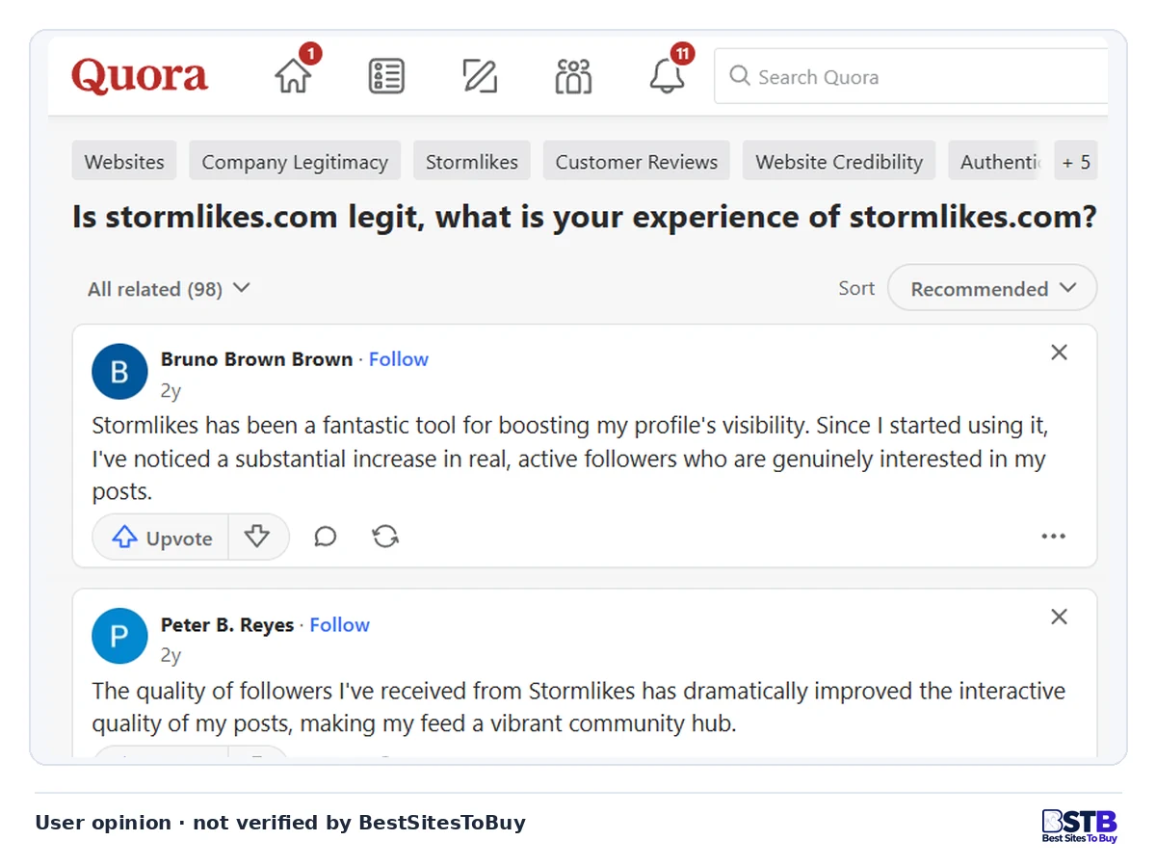Downvote Bruno Brown Brown's answer
Image resolution: width=1156 pixels, height=867 pixels.
257,537
